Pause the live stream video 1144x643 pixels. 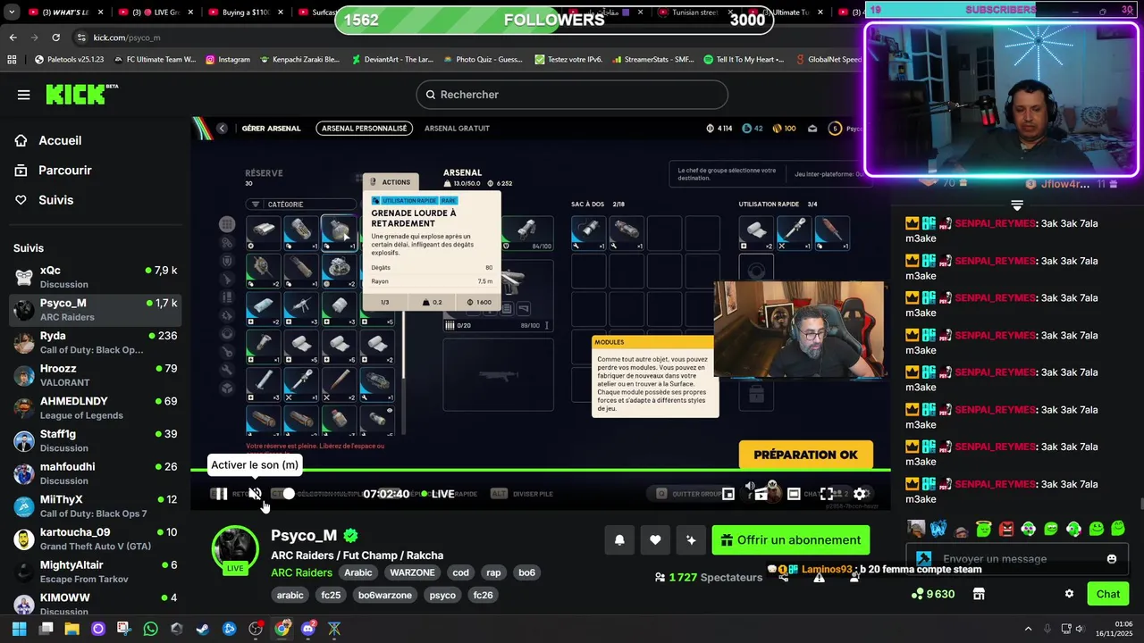click(x=220, y=494)
